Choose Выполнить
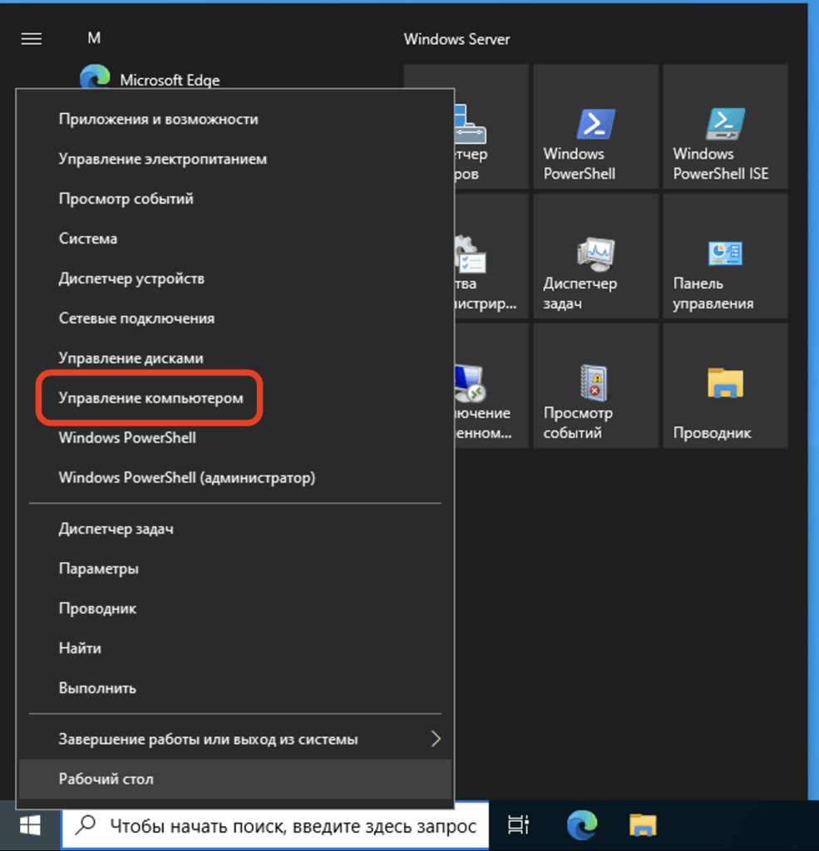819x851 pixels. tap(235, 688)
